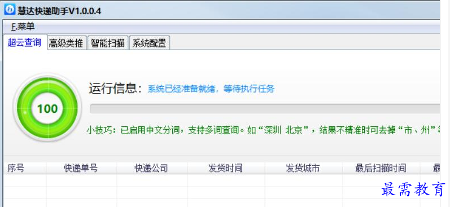Click the 发货城市 column header
The width and height of the screenshot is (450, 207).
(x=303, y=168)
